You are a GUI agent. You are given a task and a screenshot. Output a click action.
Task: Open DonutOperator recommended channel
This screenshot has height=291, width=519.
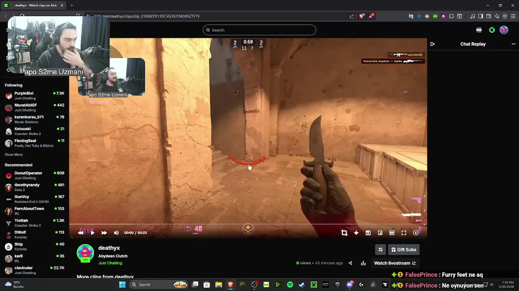tap(34, 175)
